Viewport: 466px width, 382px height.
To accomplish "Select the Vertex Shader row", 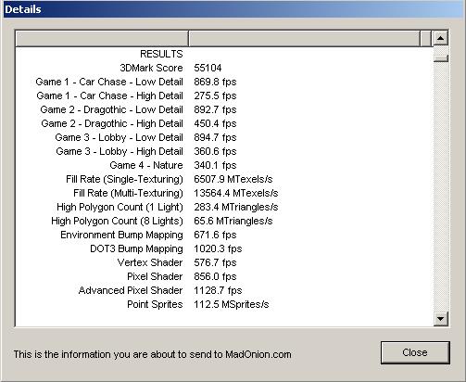I will (224, 262).
